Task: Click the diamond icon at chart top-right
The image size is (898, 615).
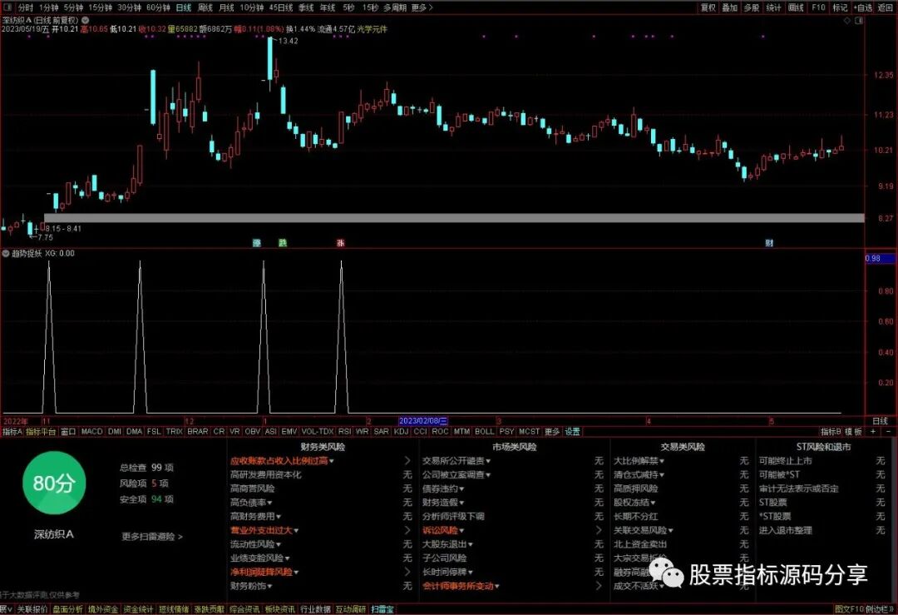Action: click(847, 20)
